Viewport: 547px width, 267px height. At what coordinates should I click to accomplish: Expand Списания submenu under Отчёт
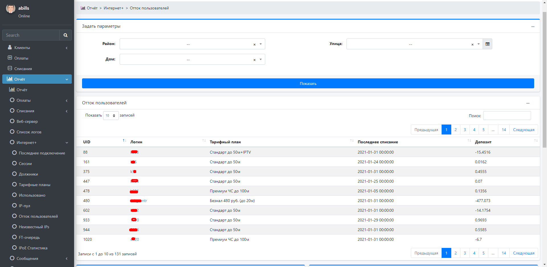(x=37, y=111)
